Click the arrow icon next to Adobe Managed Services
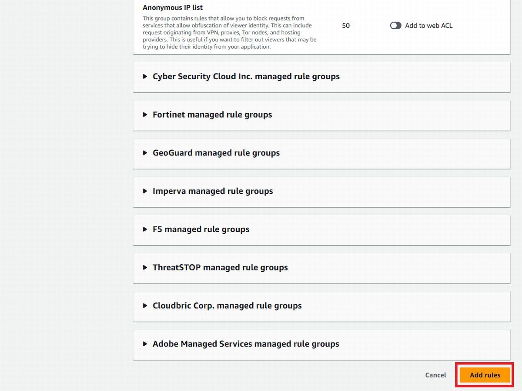 point(145,344)
